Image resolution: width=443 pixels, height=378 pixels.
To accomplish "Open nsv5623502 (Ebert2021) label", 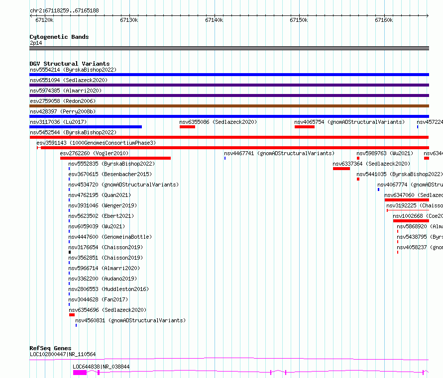I will tap(101, 216).
